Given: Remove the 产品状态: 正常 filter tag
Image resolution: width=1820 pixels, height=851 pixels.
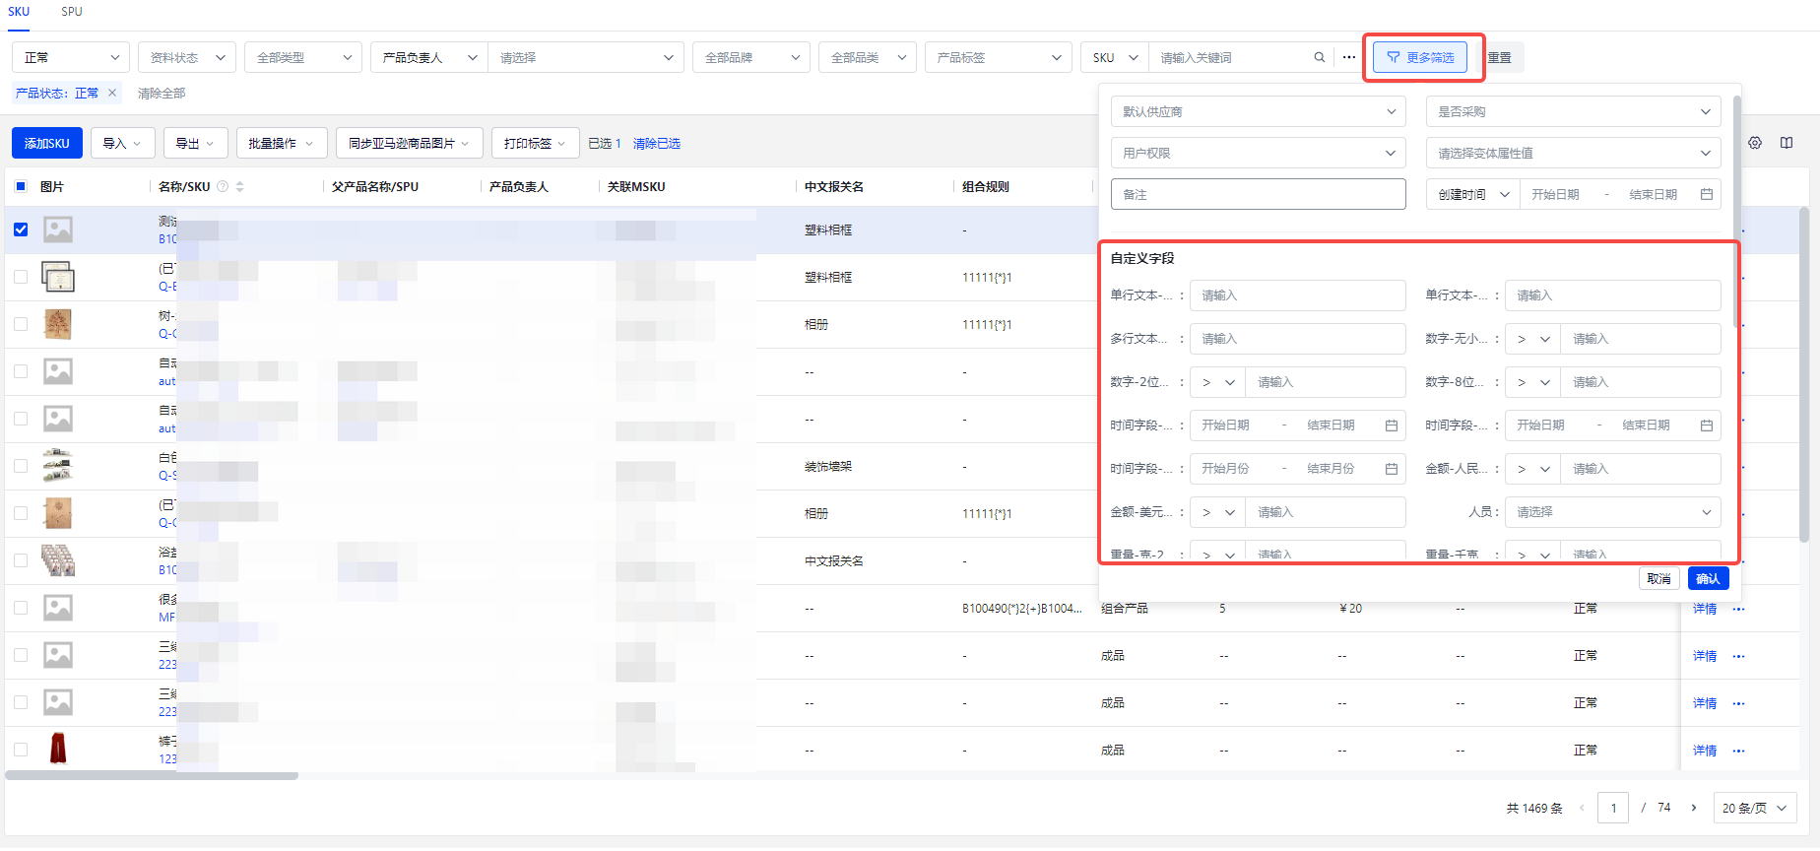Looking at the screenshot, I should (112, 93).
